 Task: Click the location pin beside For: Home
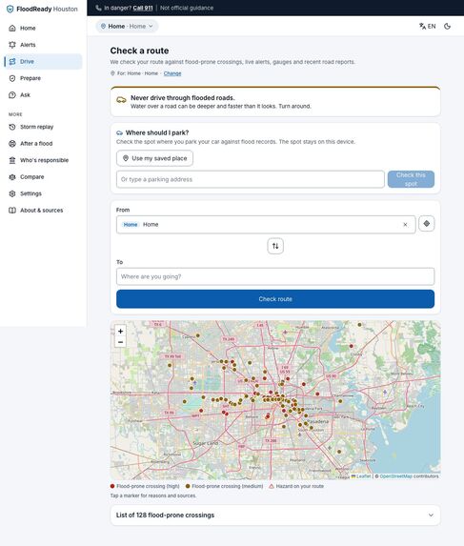pos(112,73)
